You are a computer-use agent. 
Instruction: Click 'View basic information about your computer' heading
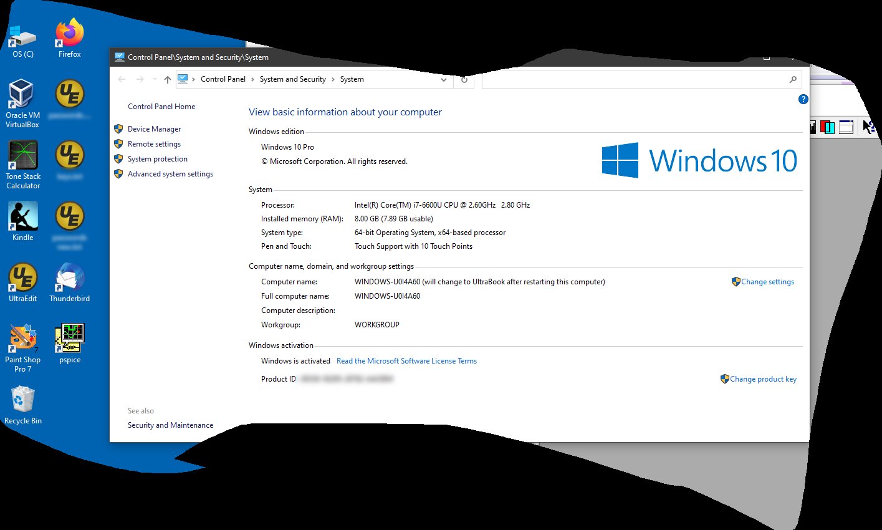pos(345,112)
